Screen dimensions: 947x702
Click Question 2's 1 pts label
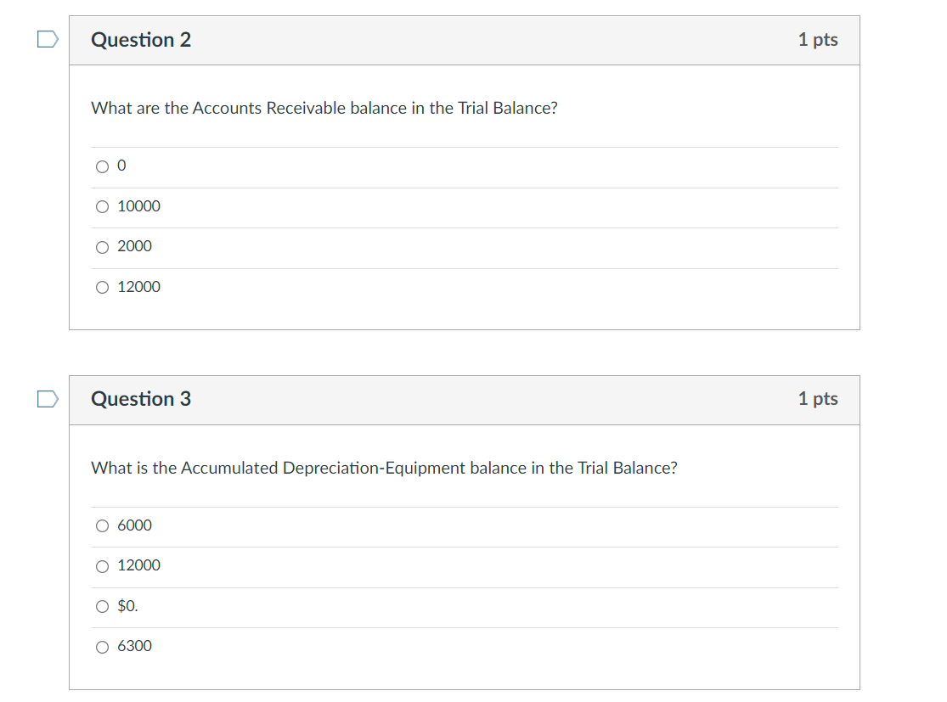[x=817, y=40]
